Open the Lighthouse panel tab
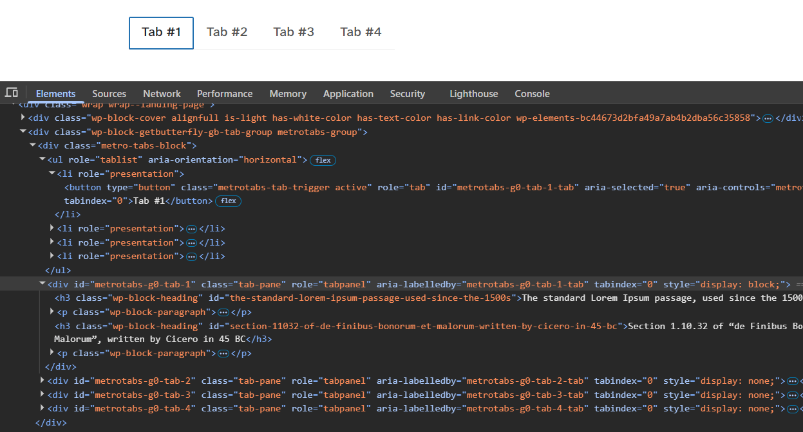Screen dimensions: 803x432 tap(473, 94)
